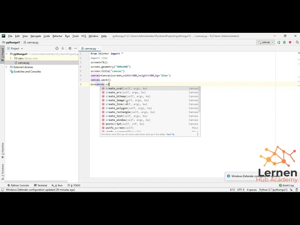300x225 pixels.
Task: Click the Windows Defender configuration notification balloon
Action: pyautogui.click(x=261, y=176)
